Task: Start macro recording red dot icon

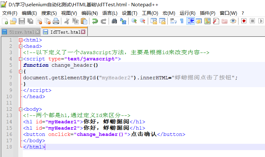Action: [244, 21]
